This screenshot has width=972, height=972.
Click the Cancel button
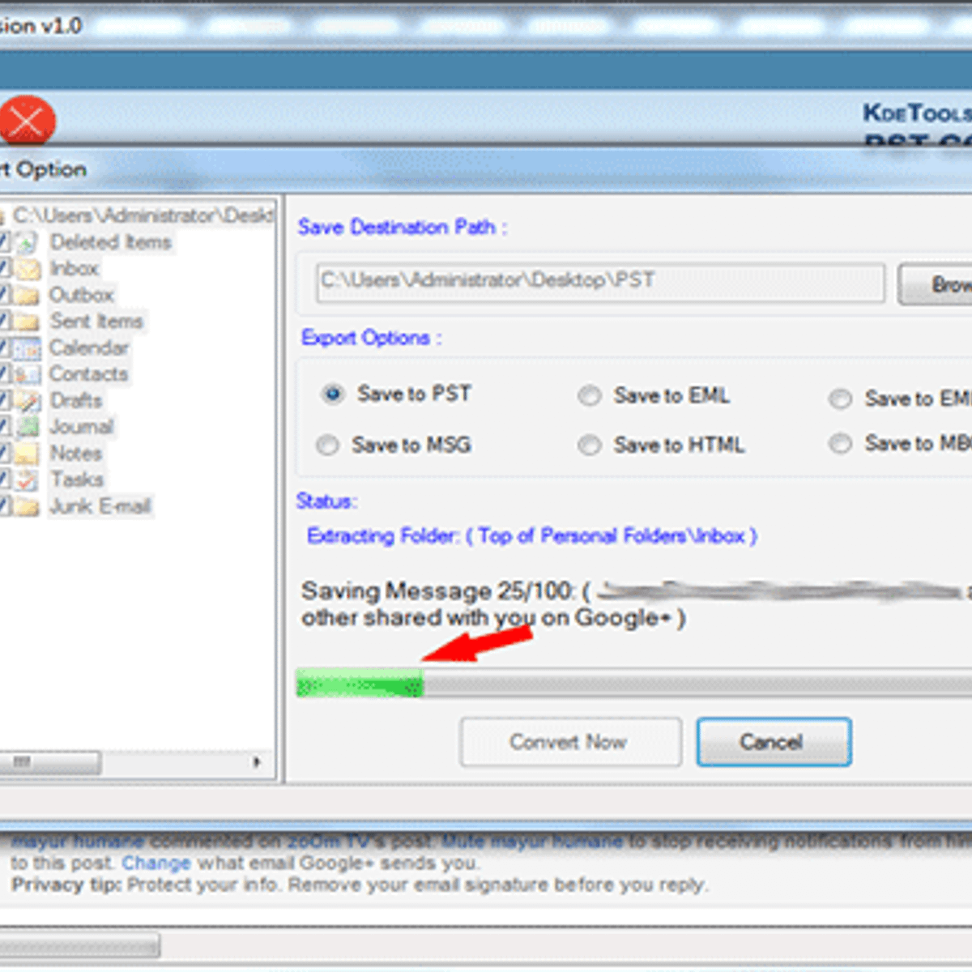coord(774,742)
